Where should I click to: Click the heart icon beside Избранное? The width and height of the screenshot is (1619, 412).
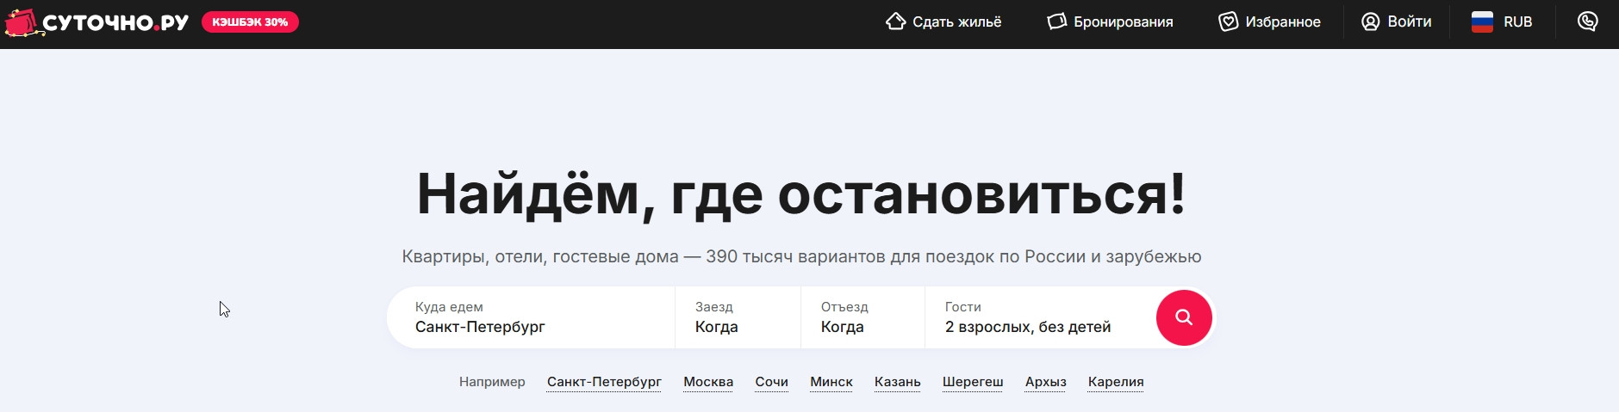click(1228, 22)
